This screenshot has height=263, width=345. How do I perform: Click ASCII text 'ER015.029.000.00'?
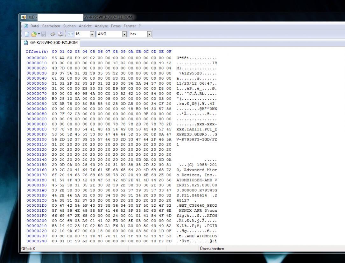[x=197, y=185]
